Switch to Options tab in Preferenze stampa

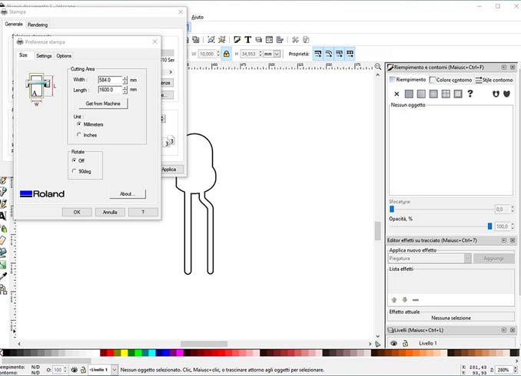pyautogui.click(x=64, y=56)
